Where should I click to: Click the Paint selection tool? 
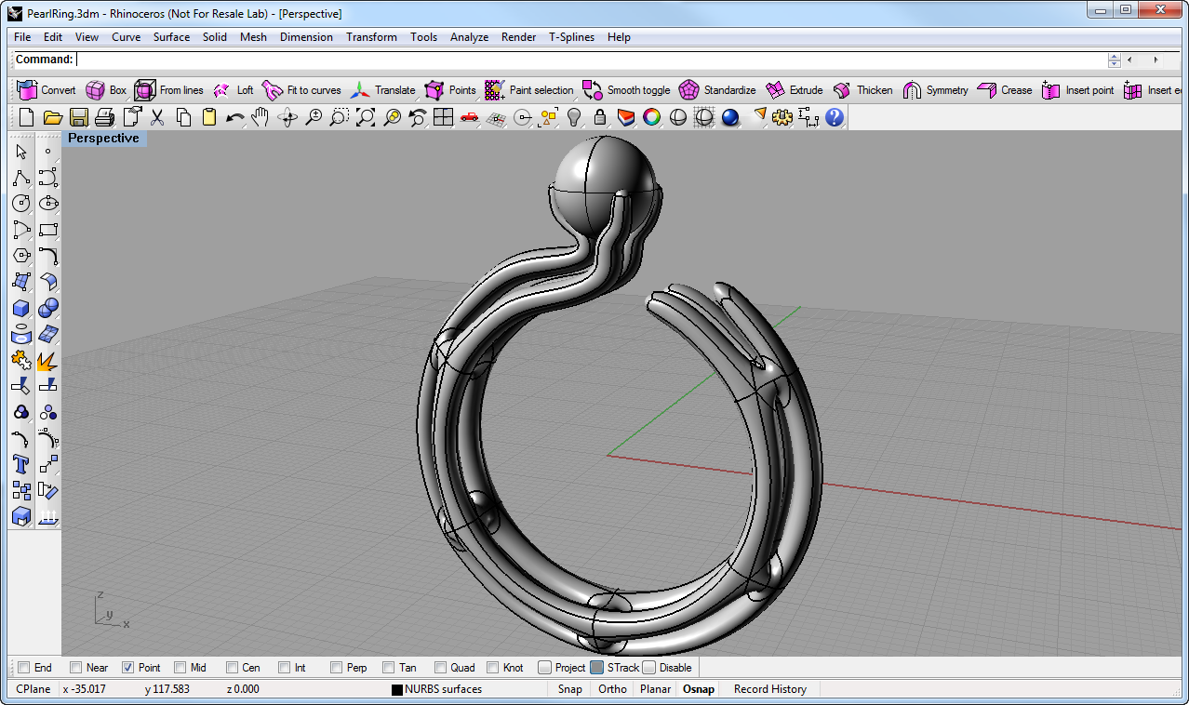click(528, 90)
